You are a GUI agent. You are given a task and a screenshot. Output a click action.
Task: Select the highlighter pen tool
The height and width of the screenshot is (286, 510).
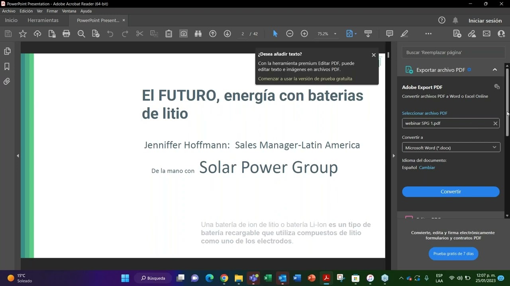pyautogui.click(x=404, y=34)
